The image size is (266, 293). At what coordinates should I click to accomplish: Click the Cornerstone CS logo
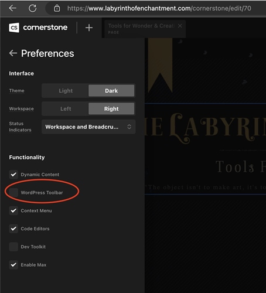point(14,28)
